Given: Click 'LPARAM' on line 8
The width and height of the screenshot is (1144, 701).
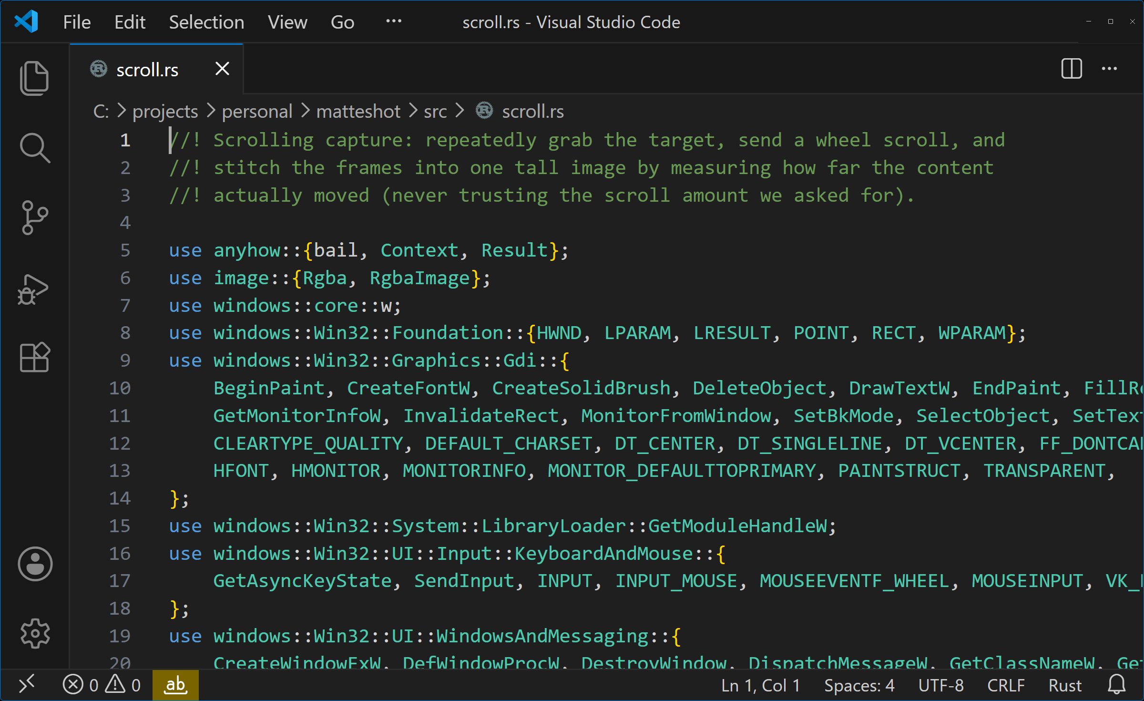Looking at the screenshot, I should pyautogui.click(x=637, y=333).
